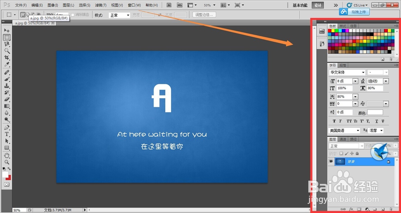Select the Spot Healing Brush tool

point(7,72)
